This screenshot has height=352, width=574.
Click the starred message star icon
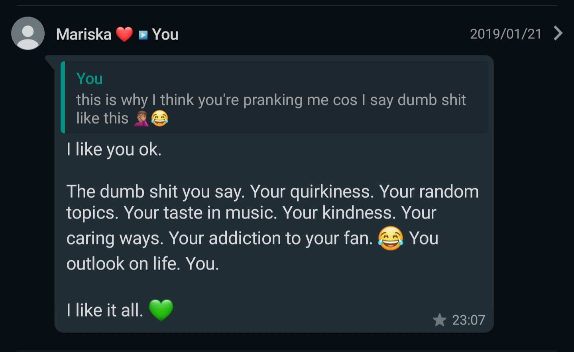click(x=440, y=320)
